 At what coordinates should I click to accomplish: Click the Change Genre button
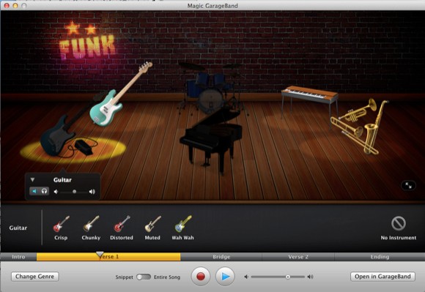click(x=35, y=277)
